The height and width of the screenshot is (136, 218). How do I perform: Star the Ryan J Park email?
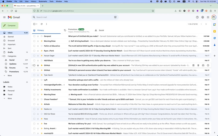point(38,51)
